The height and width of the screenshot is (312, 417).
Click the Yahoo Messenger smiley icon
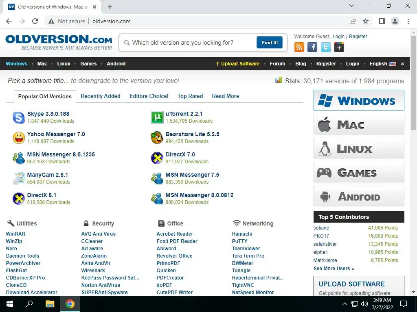pos(19,138)
